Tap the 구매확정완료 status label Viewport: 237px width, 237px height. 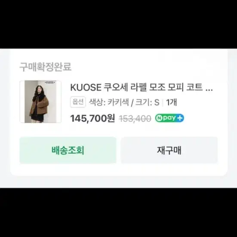[45, 67]
